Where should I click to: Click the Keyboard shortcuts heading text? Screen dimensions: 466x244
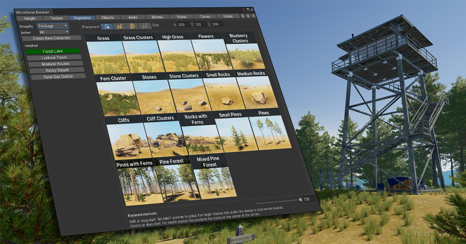tap(142, 214)
